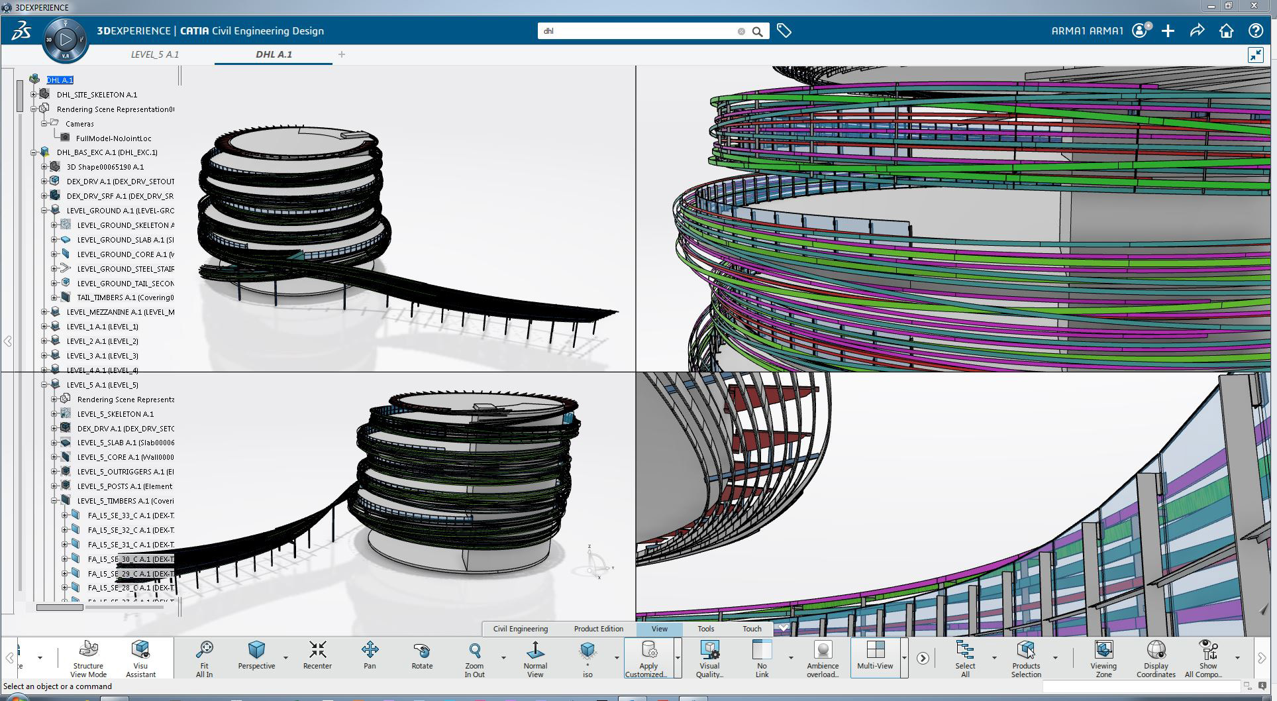Viewport: 1277px width, 701px height.
Task: Toggle the Multi-View layout
Action: [875, 657]
